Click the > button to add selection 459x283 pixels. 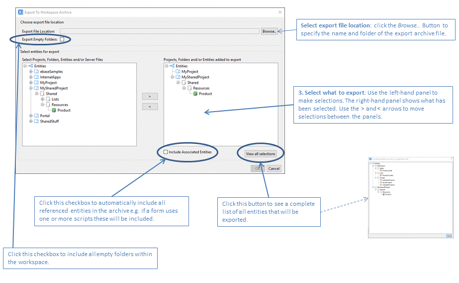tap(150, 96)
